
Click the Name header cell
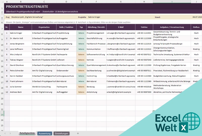click(21, 27)
